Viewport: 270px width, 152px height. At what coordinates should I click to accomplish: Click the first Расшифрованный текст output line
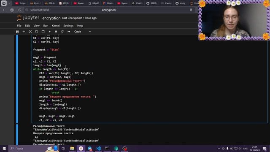click(49, 126)
